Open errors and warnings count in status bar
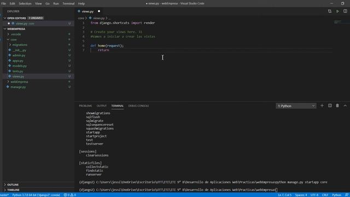This screenshot has height=197, width=350. pos(70,195)
